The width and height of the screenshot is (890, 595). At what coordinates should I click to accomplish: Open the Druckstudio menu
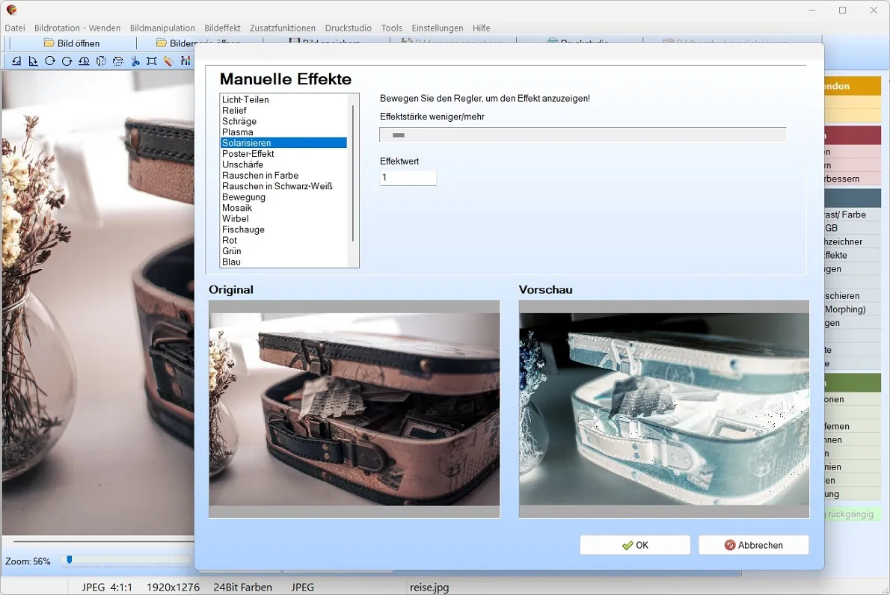[x=348, y=28]
